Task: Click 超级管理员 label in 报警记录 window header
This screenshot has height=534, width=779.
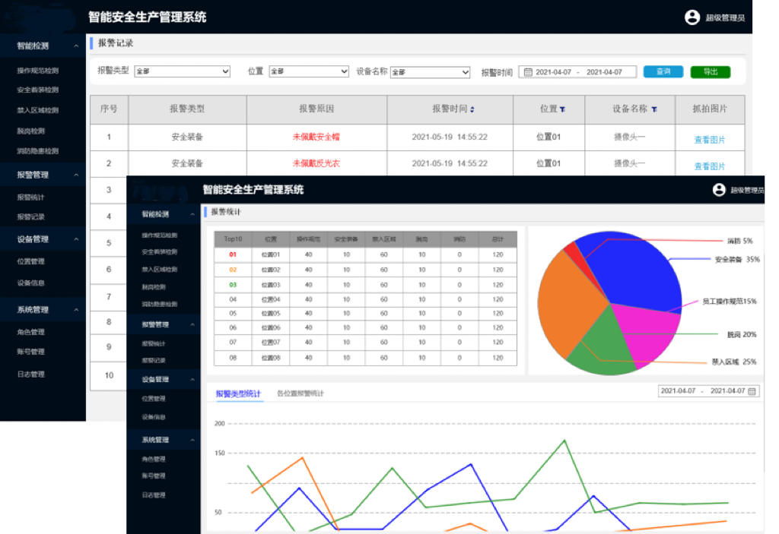Action: (725, 18)
